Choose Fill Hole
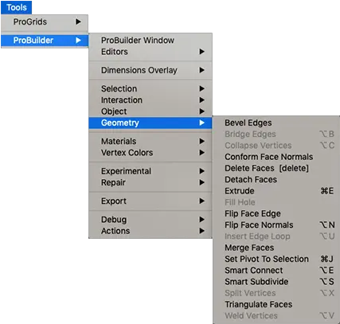 (276, 202)
